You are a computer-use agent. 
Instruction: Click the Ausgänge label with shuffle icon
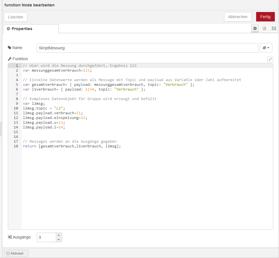[19, 237]
